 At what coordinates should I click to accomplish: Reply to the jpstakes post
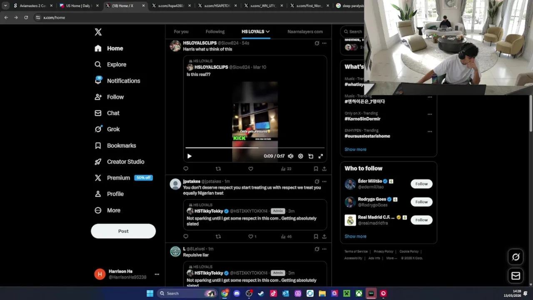[186, 236]
